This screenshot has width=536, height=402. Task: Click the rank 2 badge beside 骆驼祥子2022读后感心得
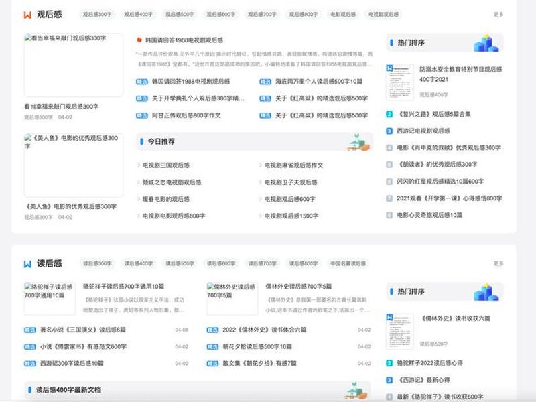tap(389, 363)
